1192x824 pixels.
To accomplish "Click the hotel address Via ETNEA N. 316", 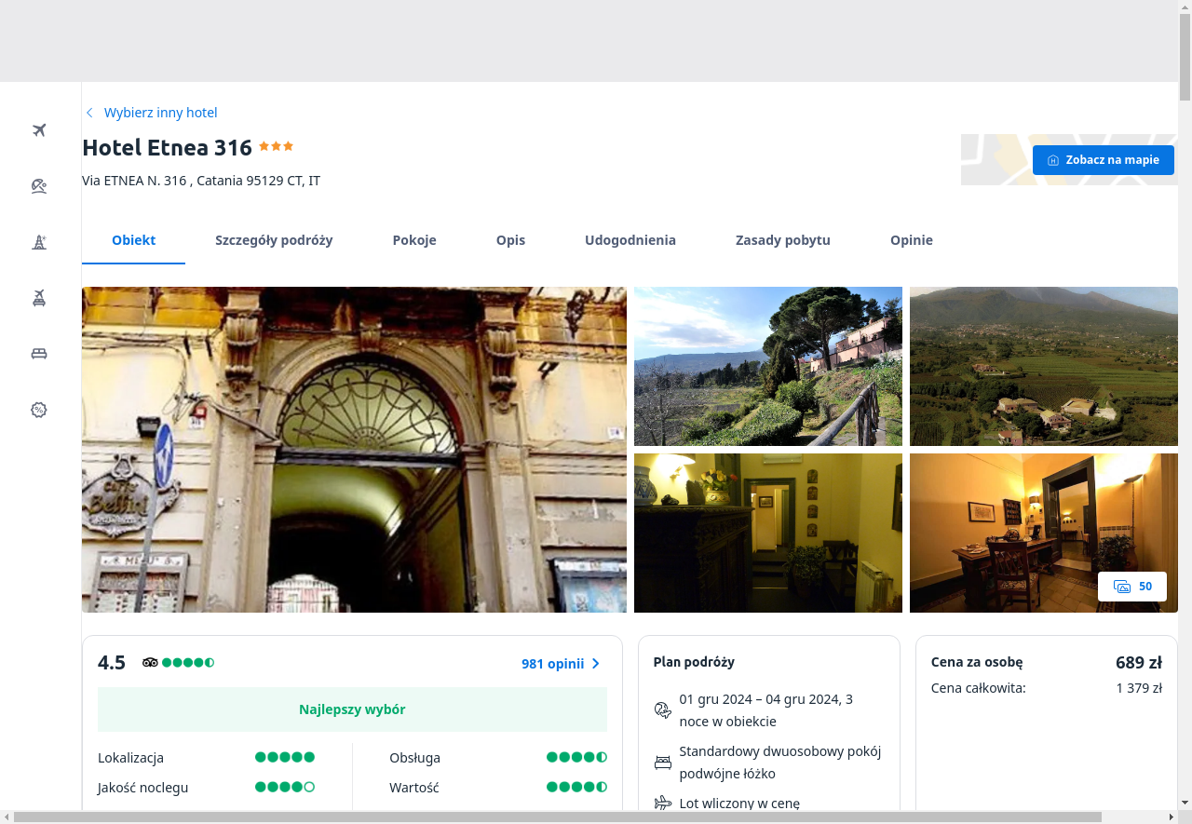I will (201, 181).
